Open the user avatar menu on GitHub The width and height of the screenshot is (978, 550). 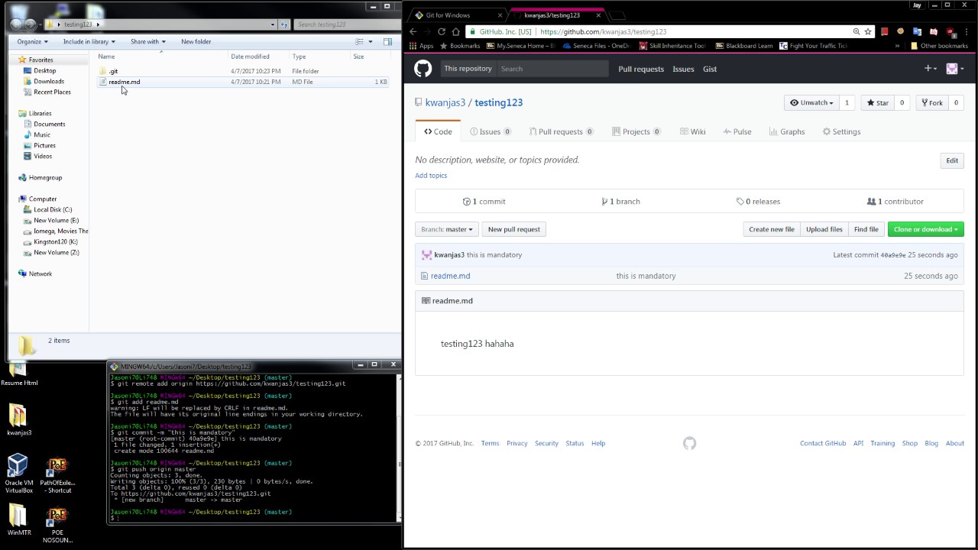[x=955, y=69]
